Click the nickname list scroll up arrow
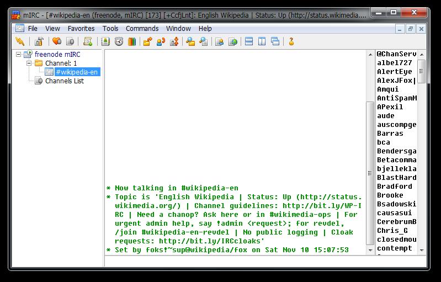Image resolution: width=441 pixels, height=282 pixels. pyautogui.click(x=421, y=55)
